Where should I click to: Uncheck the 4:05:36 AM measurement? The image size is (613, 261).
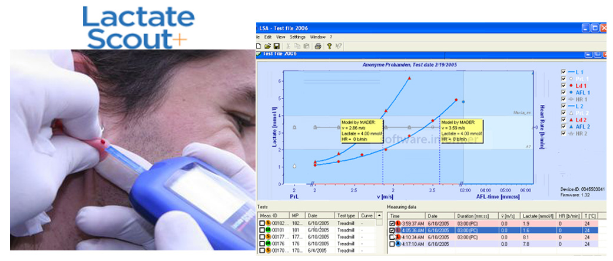point(392,230)
